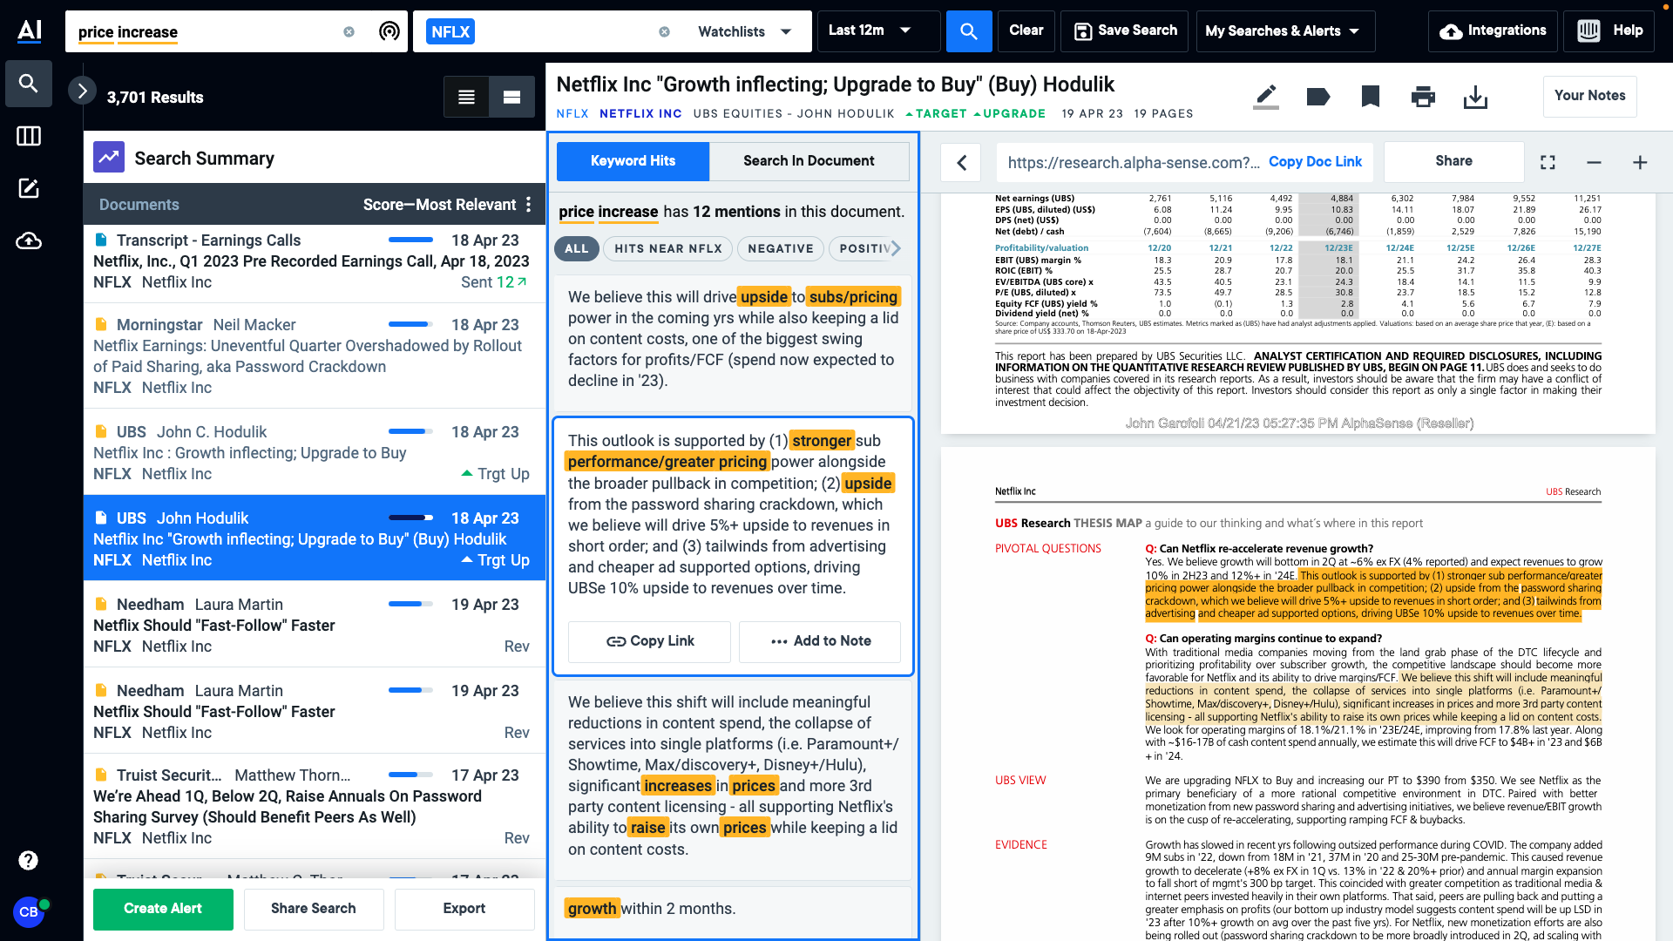Open the Watchlists dropdown
This screenshot has height=941, width=1673.
pyautogui.click(x=745, y=31)
